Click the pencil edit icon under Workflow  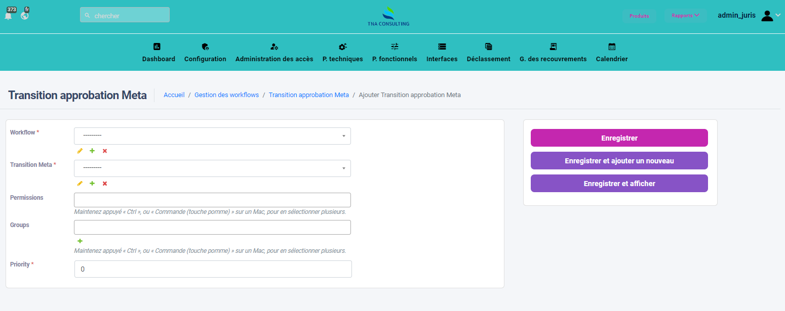click(x=80, y=151)
